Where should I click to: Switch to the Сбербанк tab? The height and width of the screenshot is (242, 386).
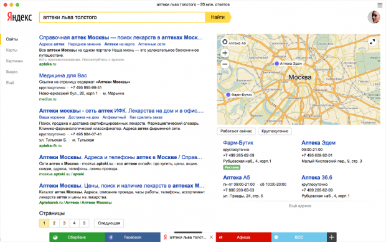[77, 237]
